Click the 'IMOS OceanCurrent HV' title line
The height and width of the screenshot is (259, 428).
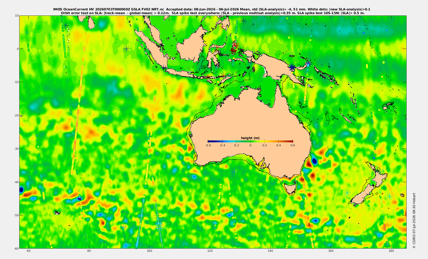coord(212,9)
